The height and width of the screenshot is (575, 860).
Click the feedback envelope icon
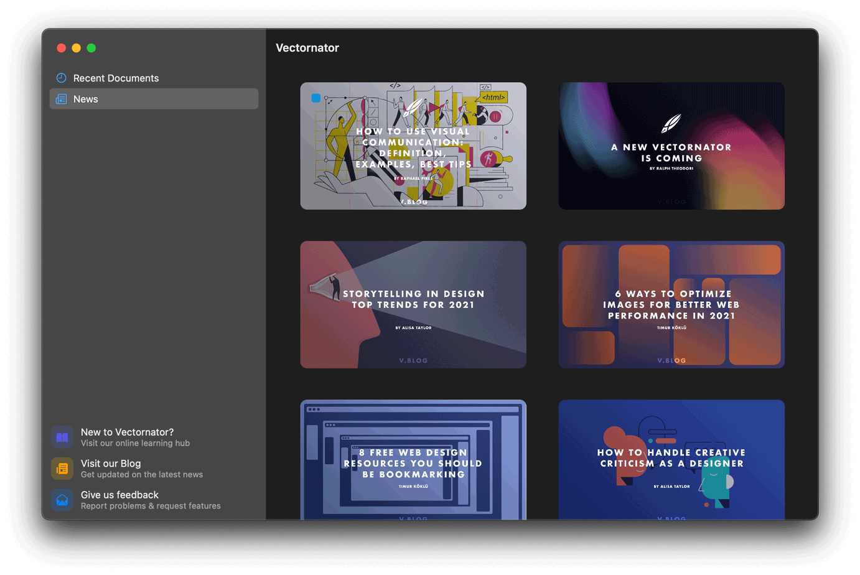coord(62,500)
